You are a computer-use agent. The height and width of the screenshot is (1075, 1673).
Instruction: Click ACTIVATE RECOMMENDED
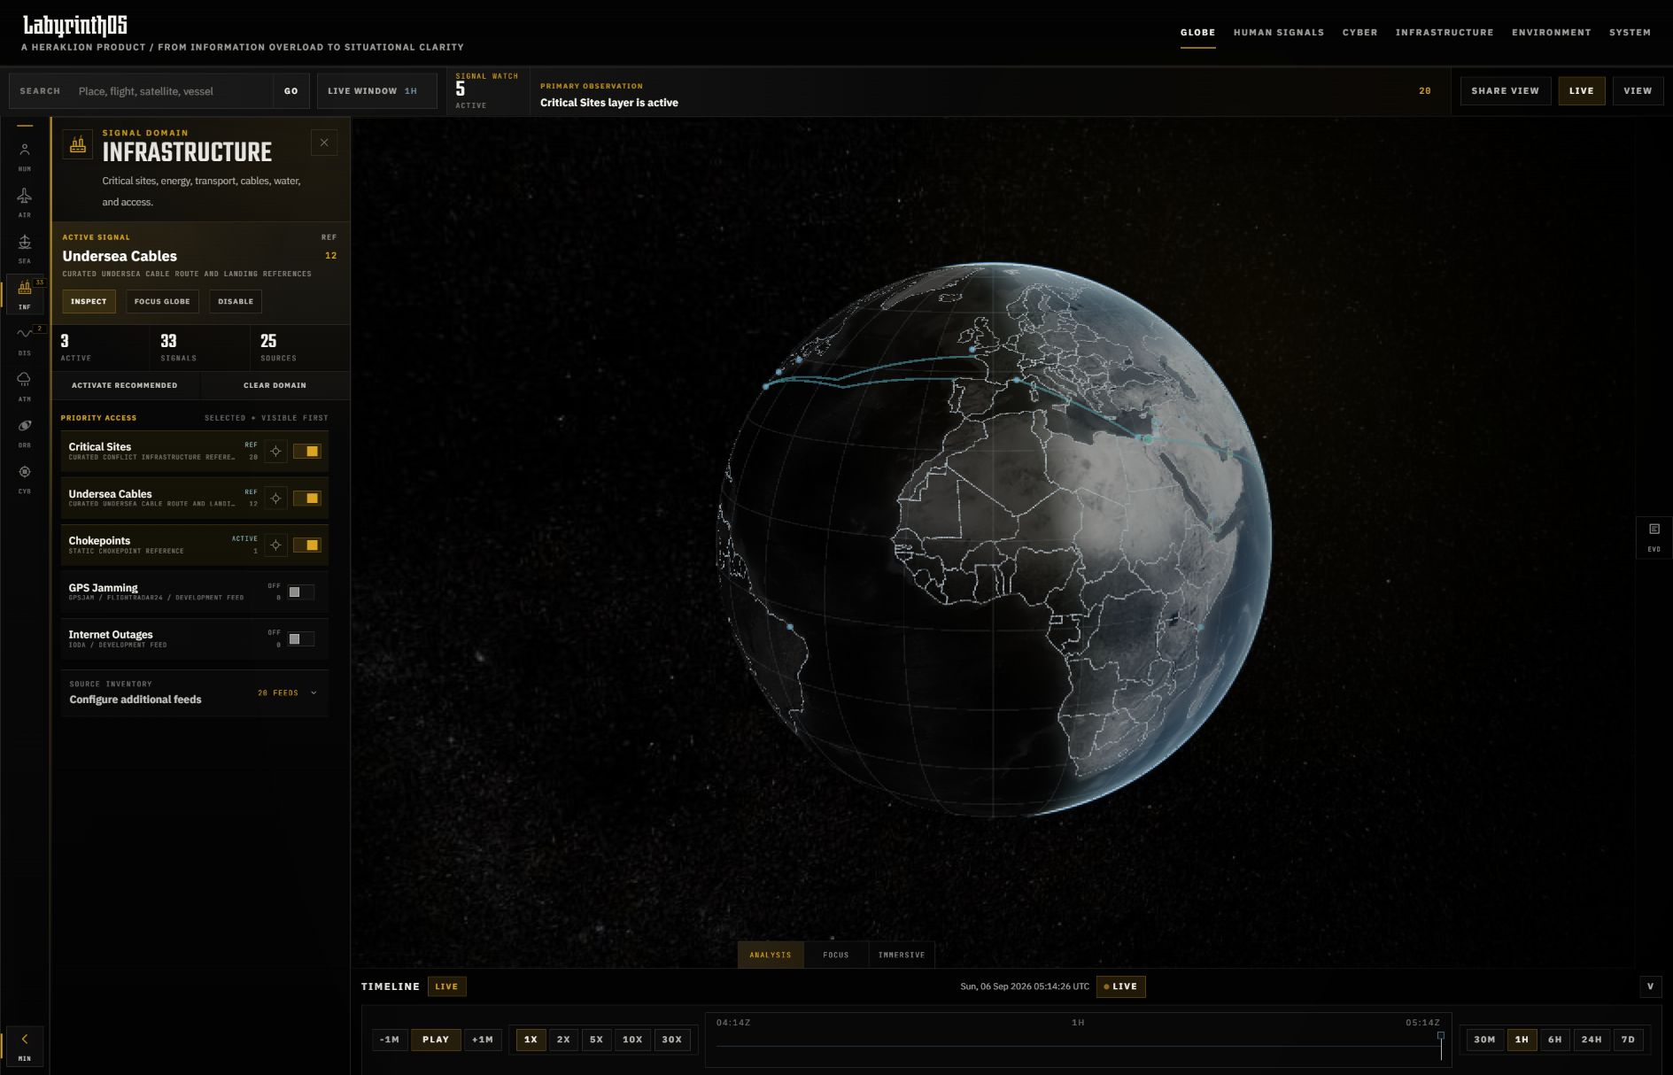(125, 385)
